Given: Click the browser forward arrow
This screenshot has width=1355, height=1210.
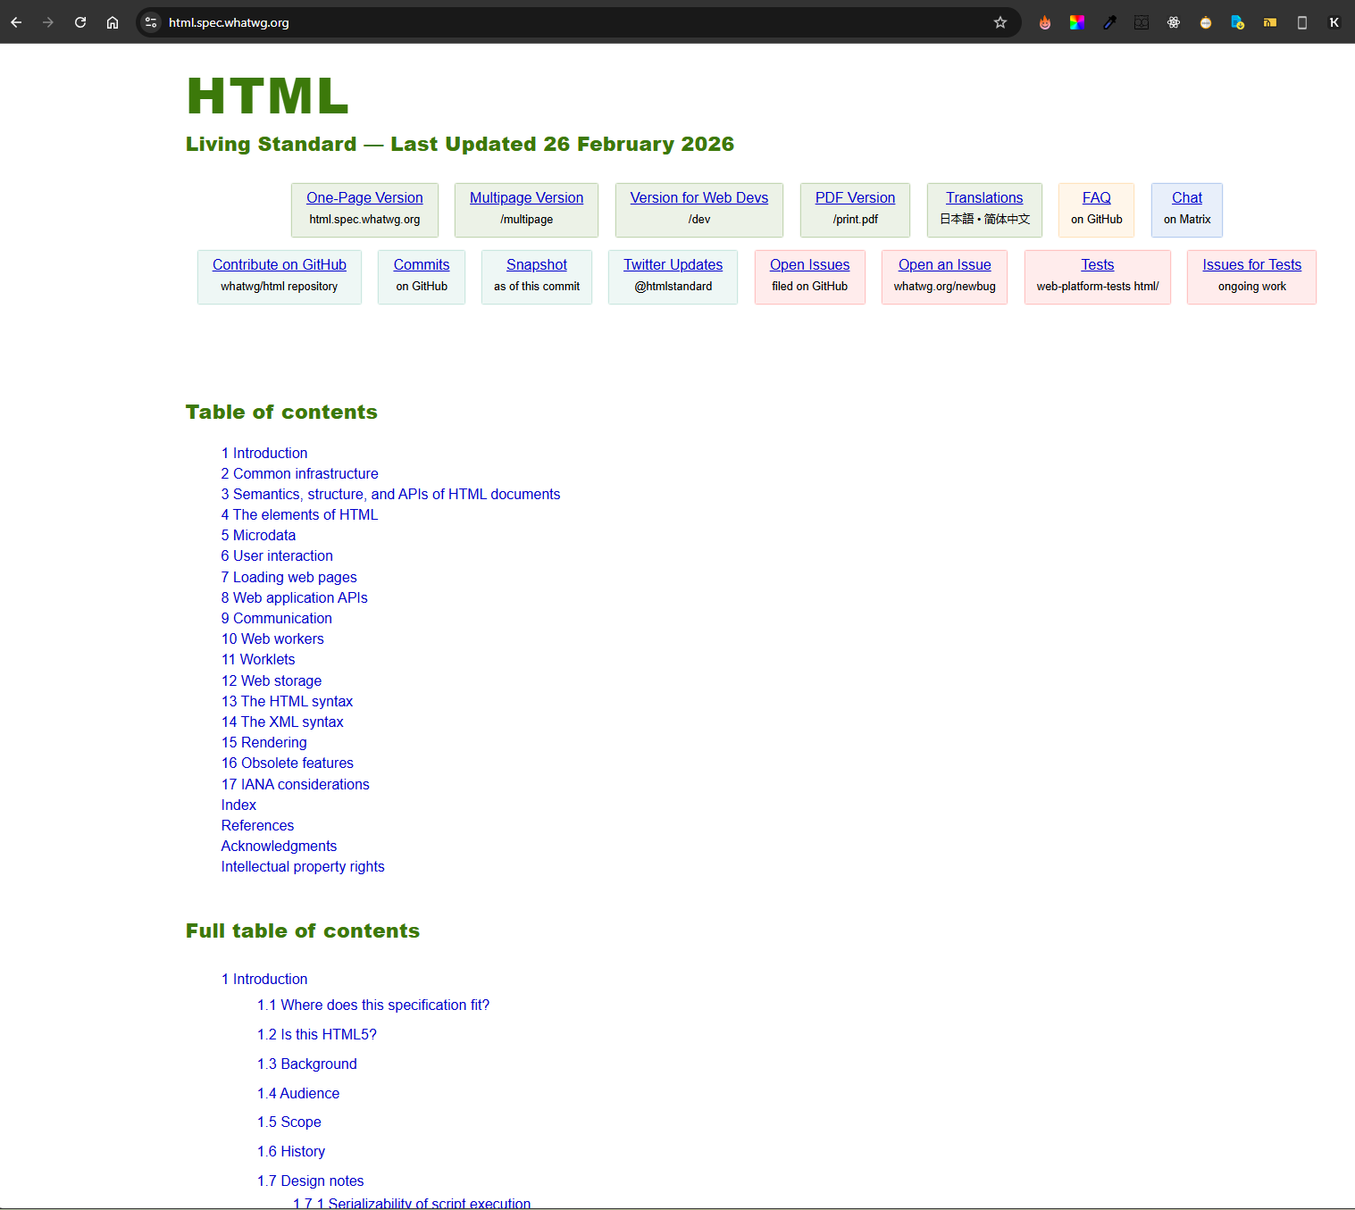Looking at the screenshot, I should pyautogui.click(x=48, y=22).
